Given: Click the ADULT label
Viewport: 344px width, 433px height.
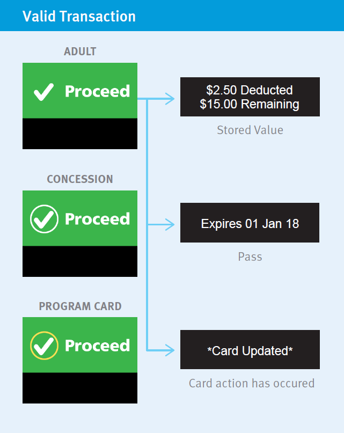Looking at the screenshot, I should pyautogui.click(x=80, y=52).
